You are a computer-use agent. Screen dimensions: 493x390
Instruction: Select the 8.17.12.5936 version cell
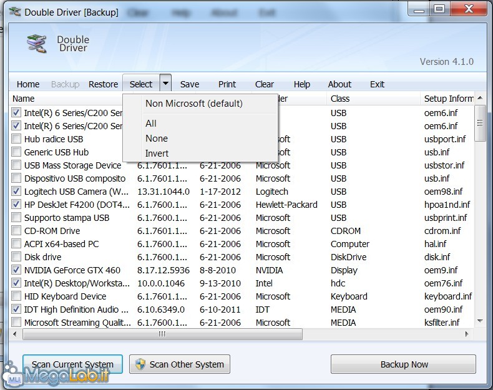click(164, 270)
